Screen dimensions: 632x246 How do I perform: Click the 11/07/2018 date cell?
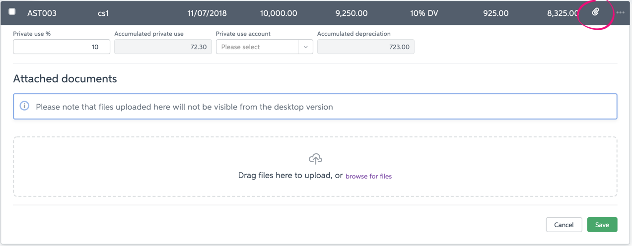click(x=207, y=13)
